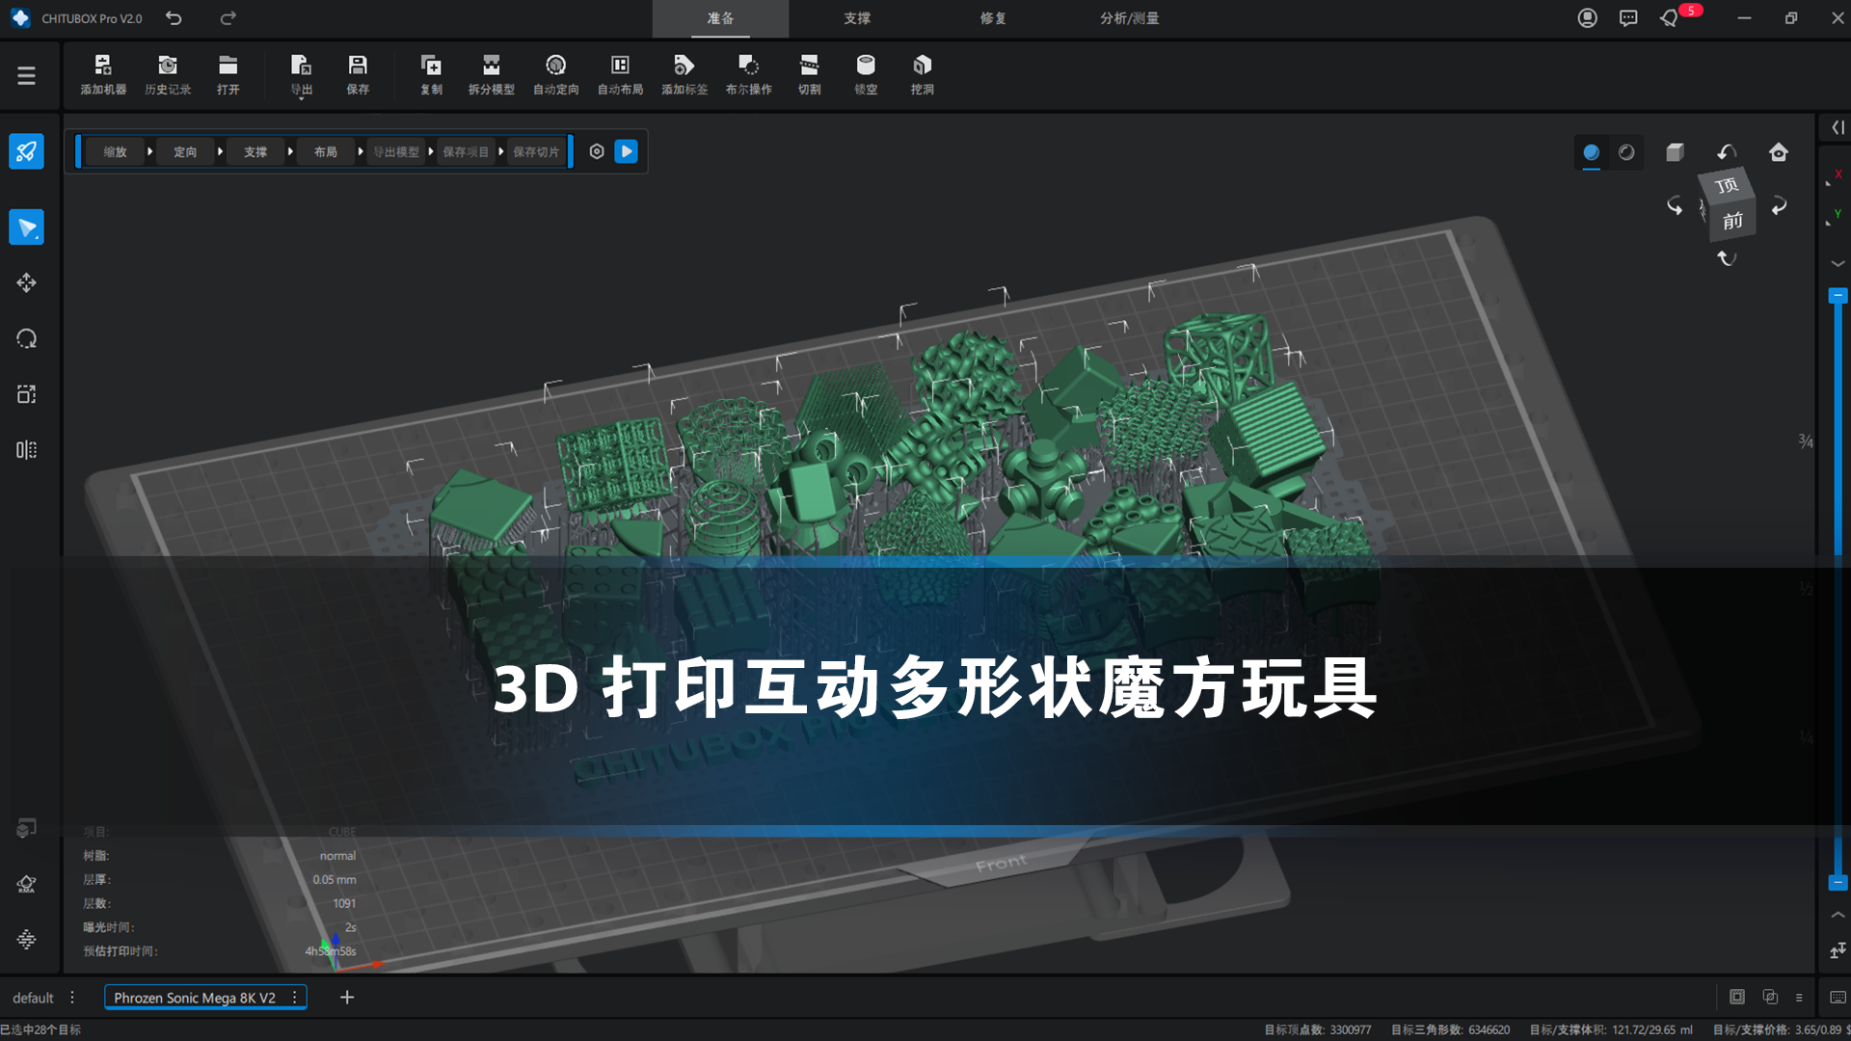
Task: Collapse the right side panel
Action: click(1838, 127)
